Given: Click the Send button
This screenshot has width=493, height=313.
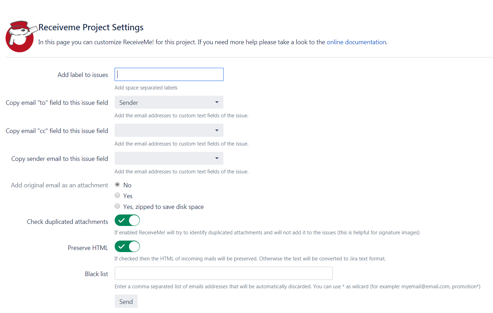Looking at the screenshot, I should (x=126, y=302).
